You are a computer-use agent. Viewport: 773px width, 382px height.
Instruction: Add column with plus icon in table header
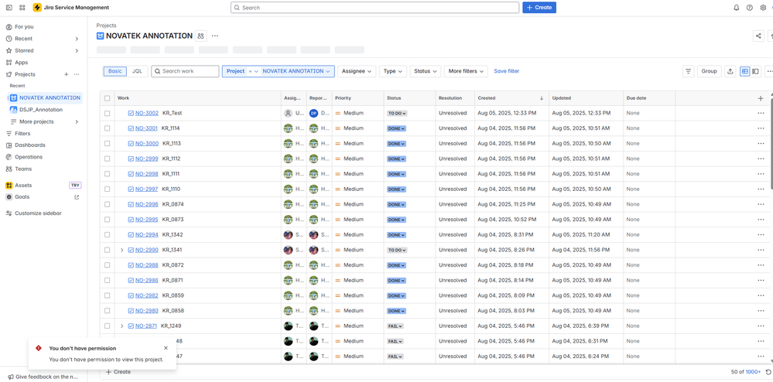760,98
